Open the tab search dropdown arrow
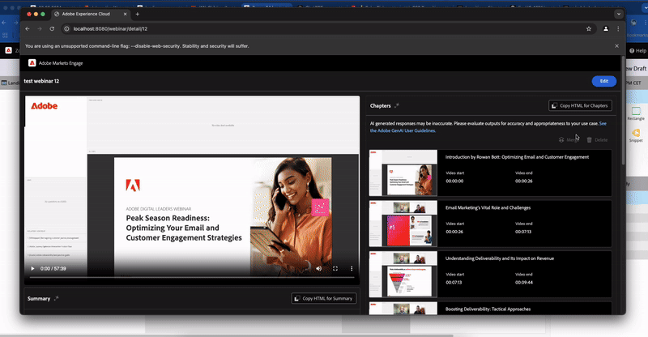Screen dimensions: 648x337 point(619,14)
